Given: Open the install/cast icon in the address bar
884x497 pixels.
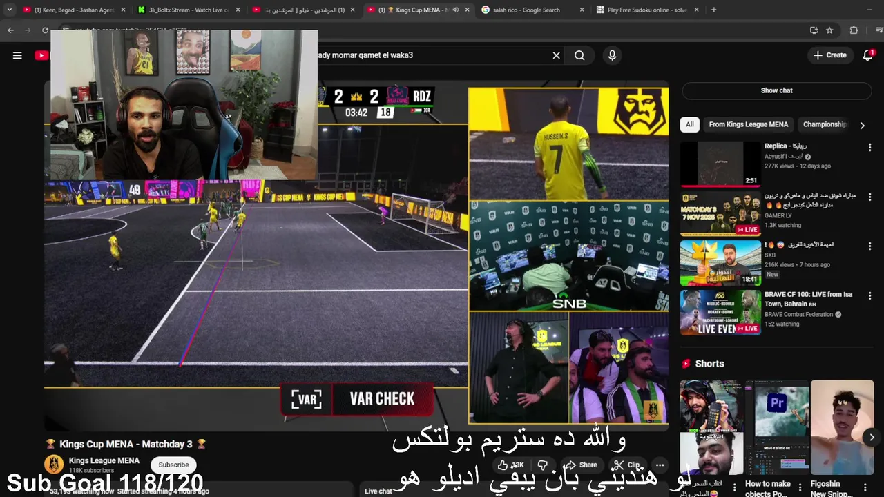Looking at the screenshot, I should (x=814, y=30).
